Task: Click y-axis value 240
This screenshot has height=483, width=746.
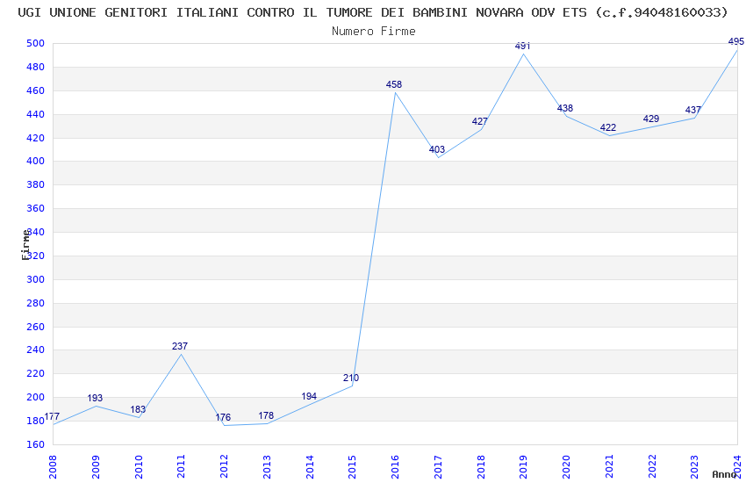Action: [35, 350]
